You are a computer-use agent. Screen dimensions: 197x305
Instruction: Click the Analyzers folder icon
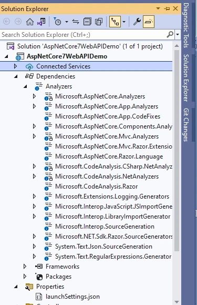38,86
